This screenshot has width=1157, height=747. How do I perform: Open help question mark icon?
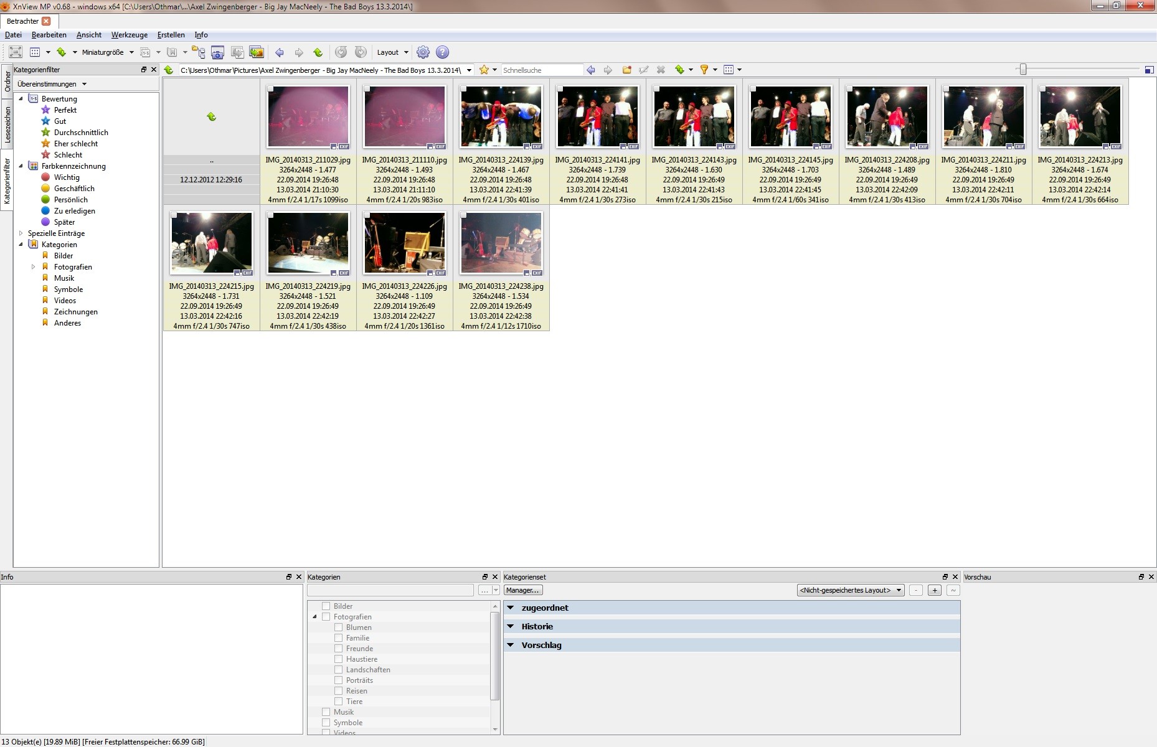442,52
